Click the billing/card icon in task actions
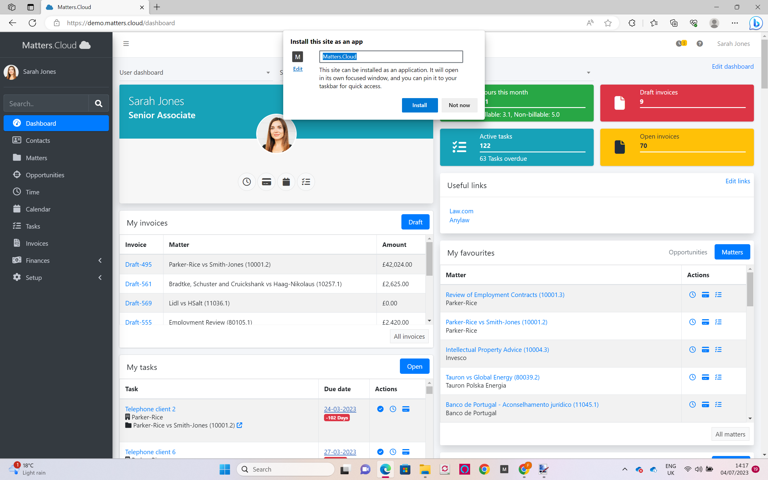The image size is (768, 480). (406, 409)
